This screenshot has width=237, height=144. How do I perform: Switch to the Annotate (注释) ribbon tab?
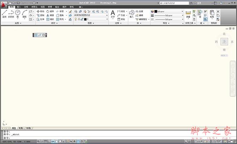tap(26, 7)
